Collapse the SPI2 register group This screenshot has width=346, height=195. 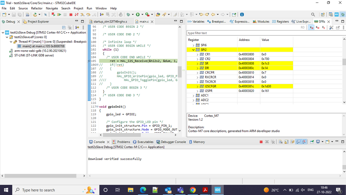coord(193,50)
